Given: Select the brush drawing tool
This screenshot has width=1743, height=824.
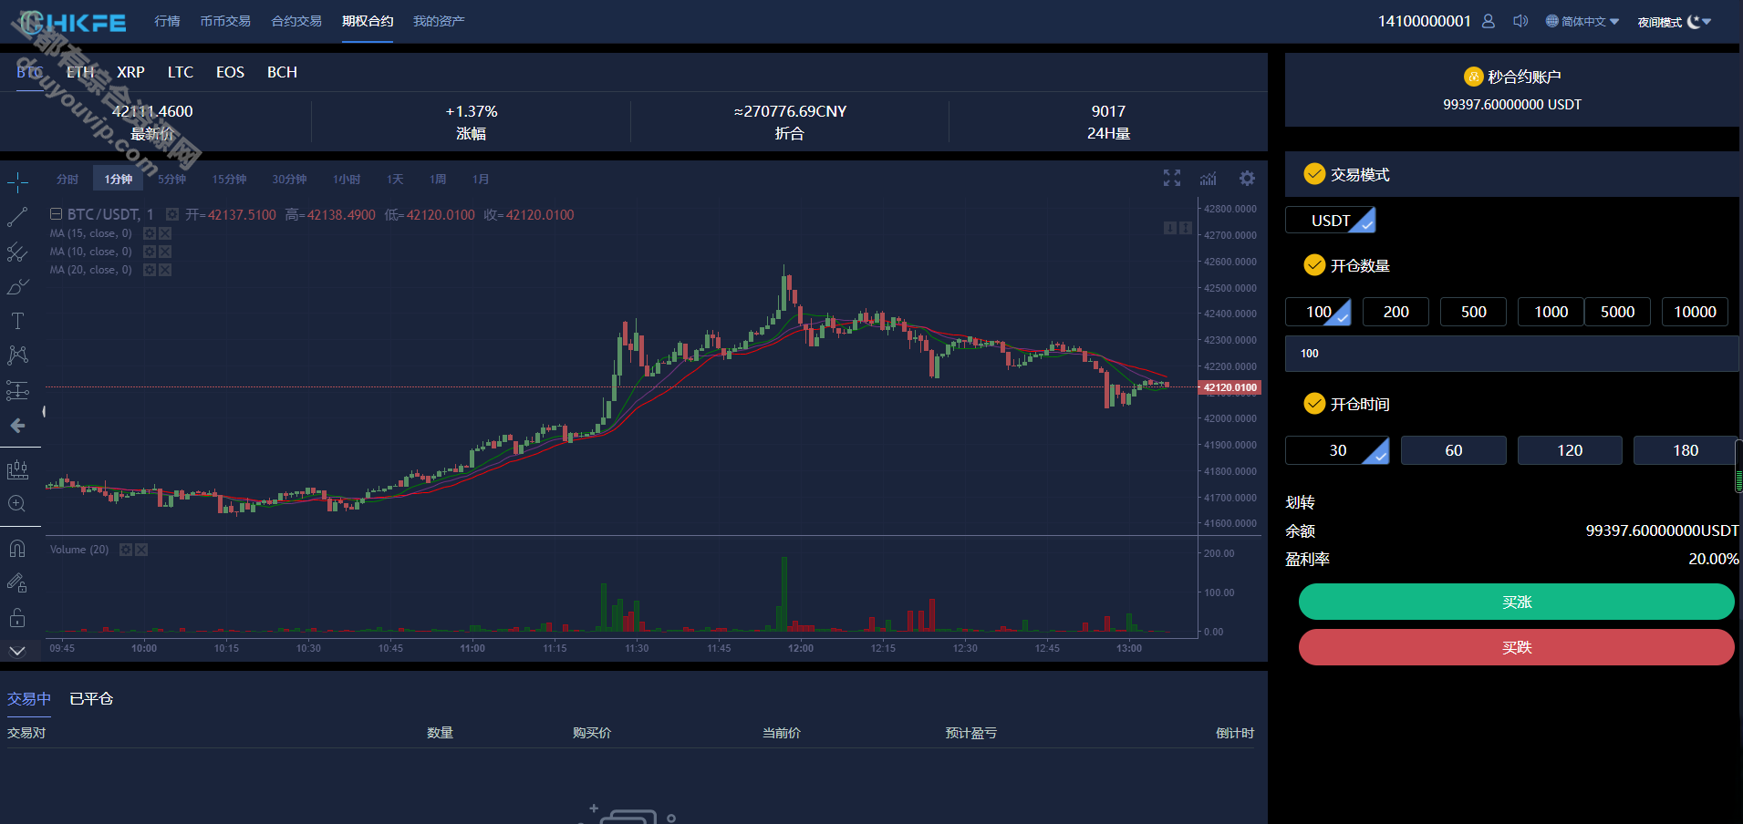Looking at the screenshot, I should (x=17, y=286).
